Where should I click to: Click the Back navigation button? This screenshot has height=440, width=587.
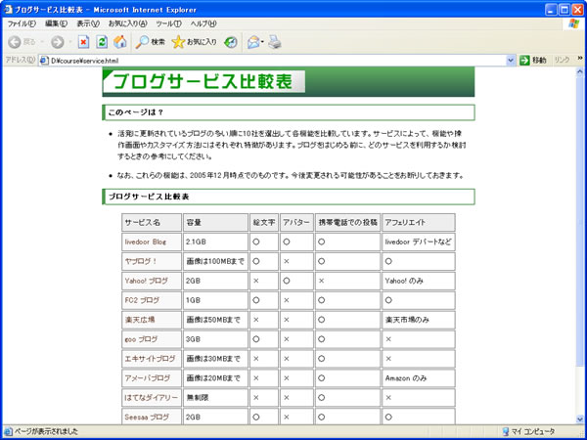[22, 42]
